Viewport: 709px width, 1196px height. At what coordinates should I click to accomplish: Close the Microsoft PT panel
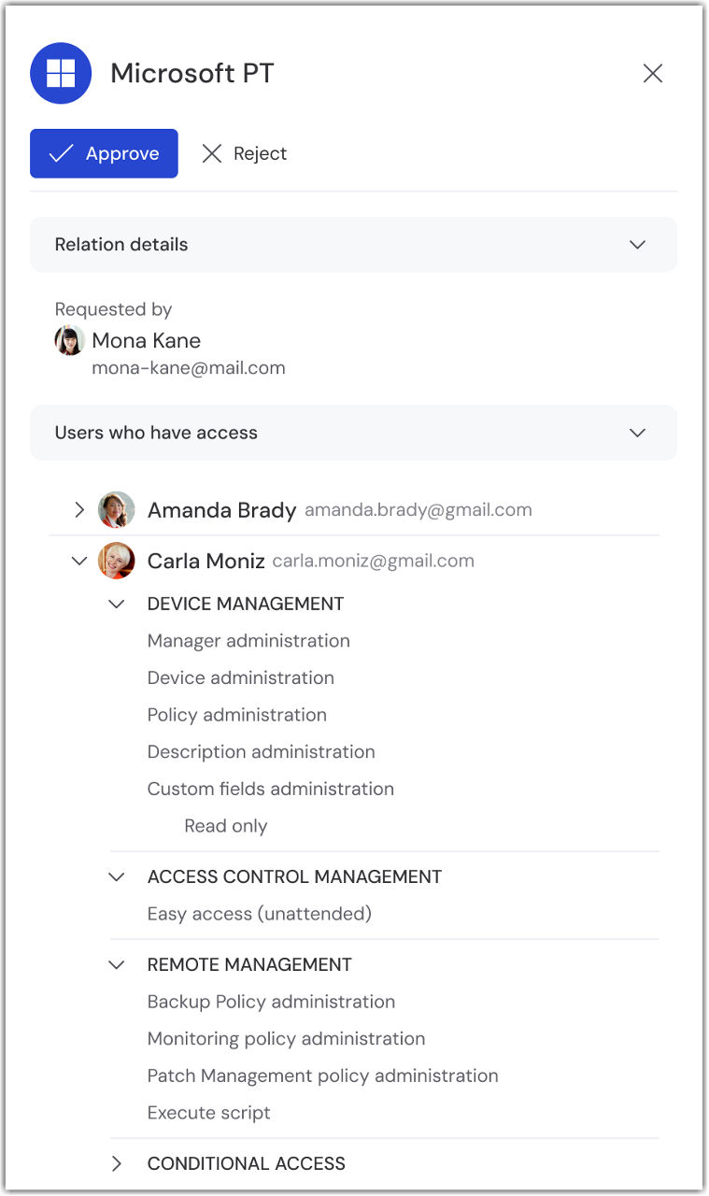point(652,74)
